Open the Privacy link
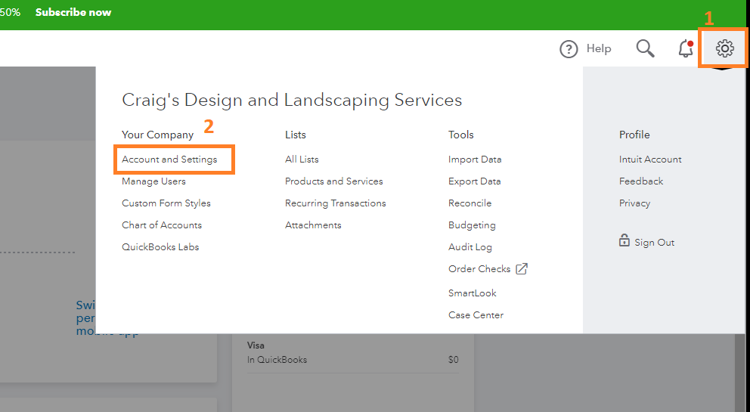The height and width of the screenshot is (412, 750). point(634,203)
